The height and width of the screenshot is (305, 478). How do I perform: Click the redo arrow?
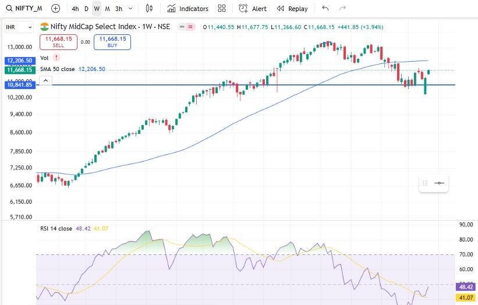pos(343,9)
